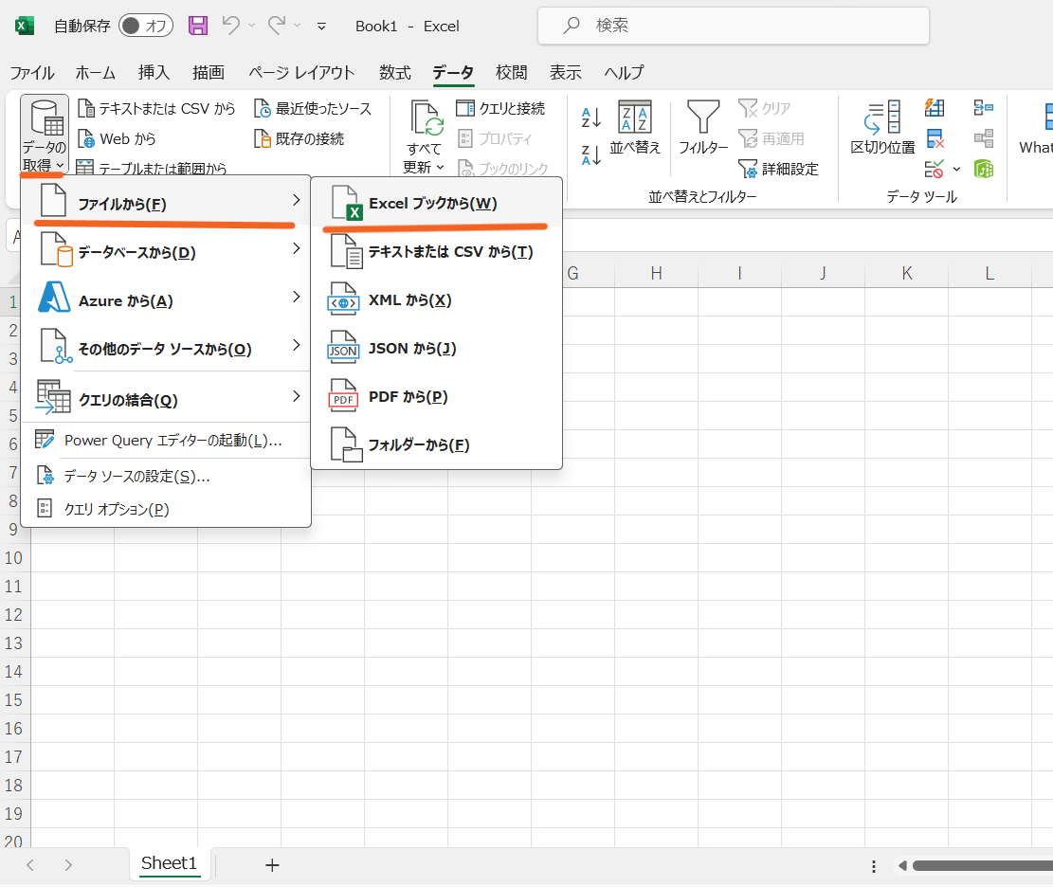Open クエリ オプション(P) menu item
The width and height of the screenshot is (1053, 887).
tap(167, 509)
